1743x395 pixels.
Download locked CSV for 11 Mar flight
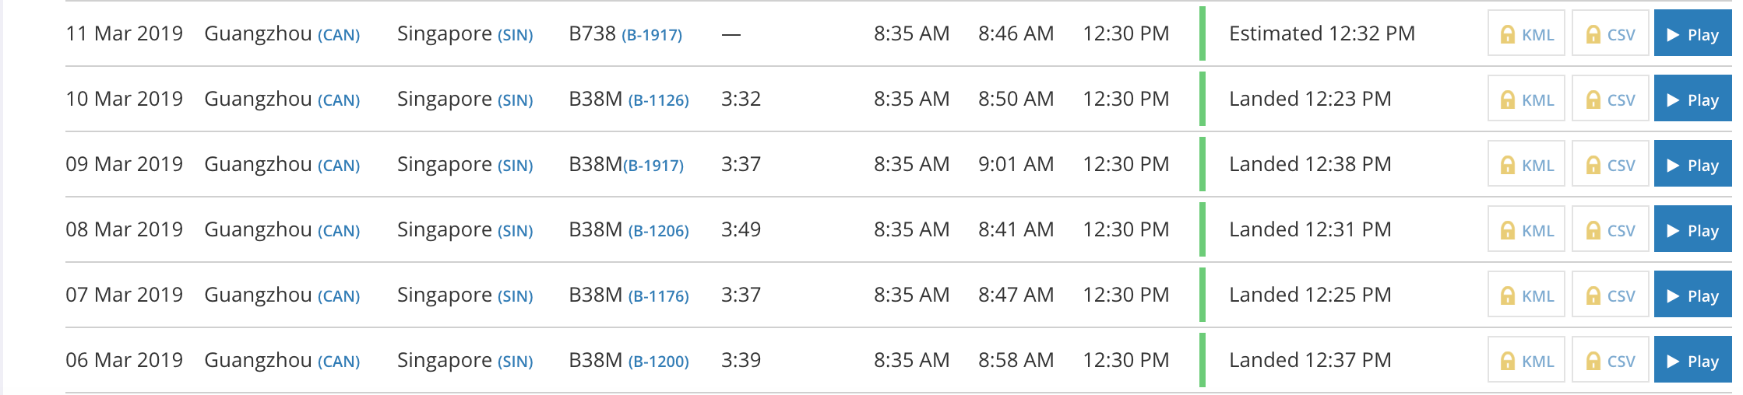tap(1611, 34)
